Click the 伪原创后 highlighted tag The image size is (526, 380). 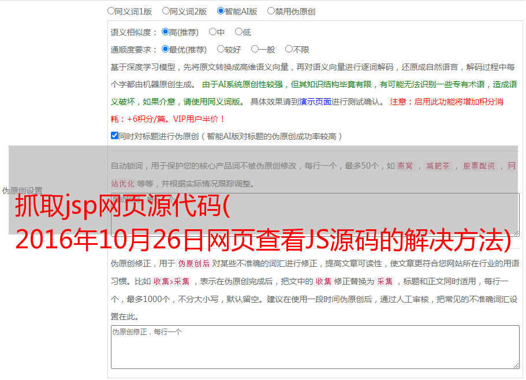(194, 263)
